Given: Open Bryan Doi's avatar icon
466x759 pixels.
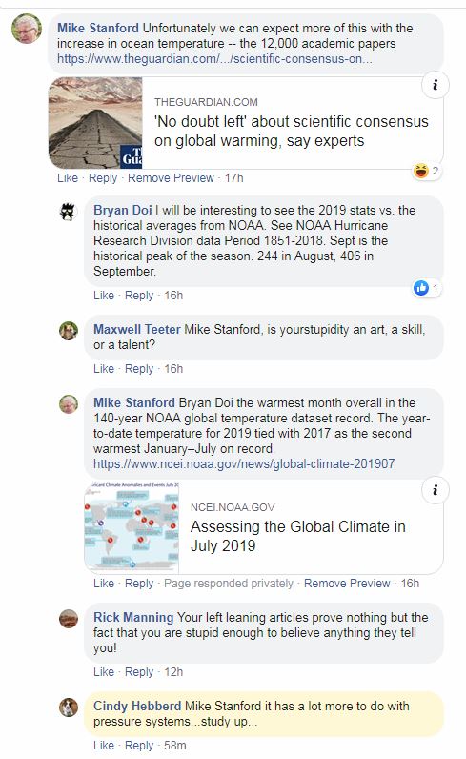Looking at the screenshot, I should [69, 212].
